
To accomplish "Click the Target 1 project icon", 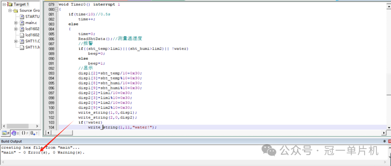I will 9,4.
